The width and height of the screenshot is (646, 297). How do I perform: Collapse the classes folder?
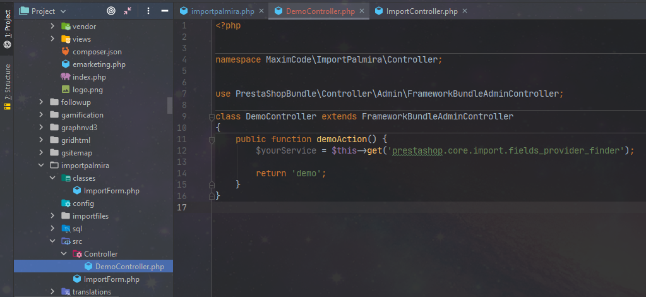click(52, 178)
